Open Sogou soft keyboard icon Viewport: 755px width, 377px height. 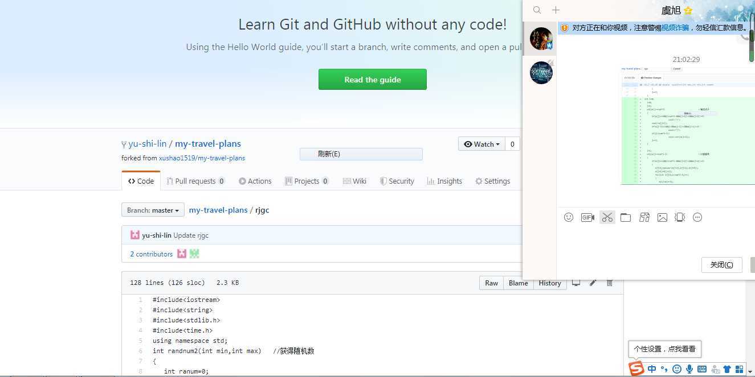tap(702, 369)
